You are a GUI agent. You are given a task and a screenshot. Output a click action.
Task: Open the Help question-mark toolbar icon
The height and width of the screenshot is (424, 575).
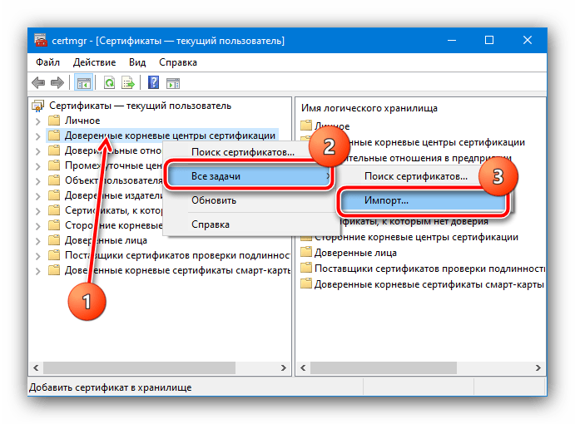click(153, 82)
